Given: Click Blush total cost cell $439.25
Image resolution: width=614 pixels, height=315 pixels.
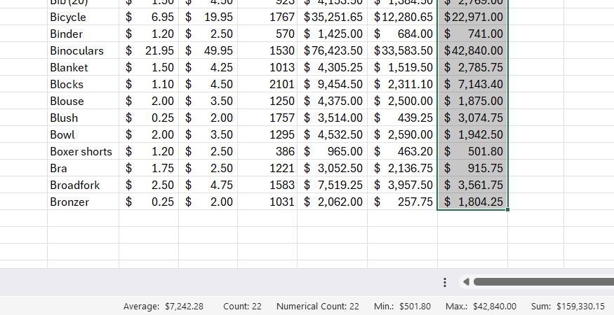Looking at the screenshot, I should [x=402, y=118].
